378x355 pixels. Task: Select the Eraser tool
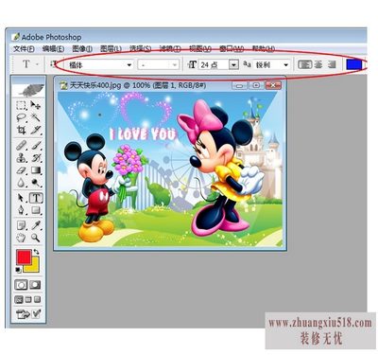point(21,170)
